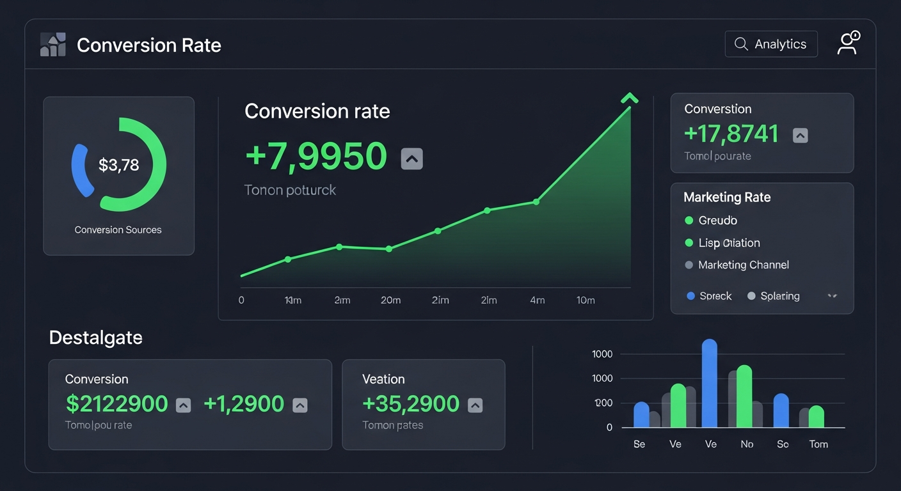Click the $3,78 donut chart

point(118,163)
